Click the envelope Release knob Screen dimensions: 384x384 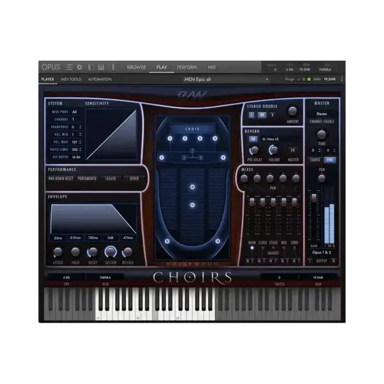coord(127,252)
